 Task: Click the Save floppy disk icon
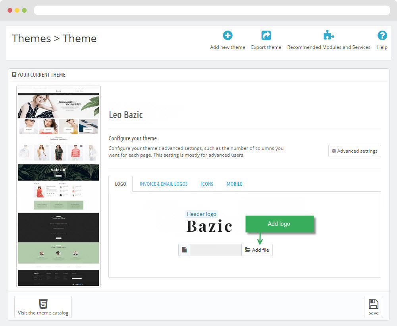click(374, 304)
